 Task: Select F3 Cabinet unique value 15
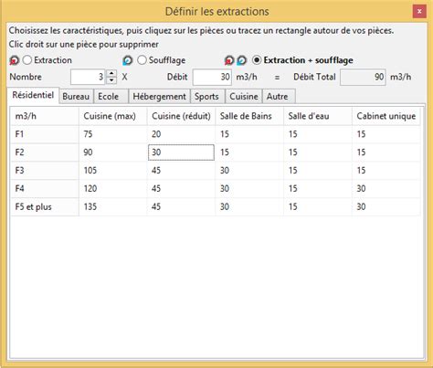point(386,171)
